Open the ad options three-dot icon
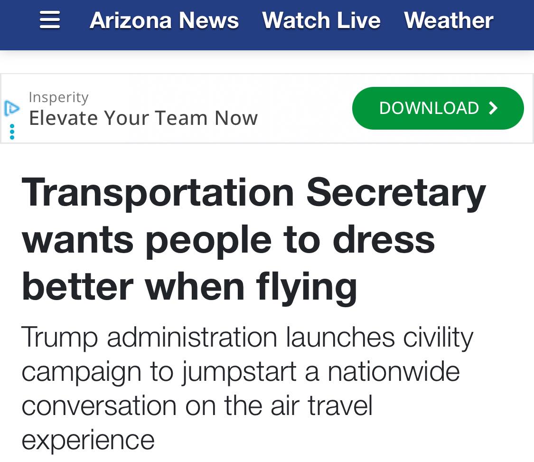The height and width of the screenshot is (462, 534). point(12,132)
